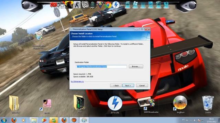Launch ImgBurn from the desktop
This screenshot has width=220, height=123.
[180, 104]
